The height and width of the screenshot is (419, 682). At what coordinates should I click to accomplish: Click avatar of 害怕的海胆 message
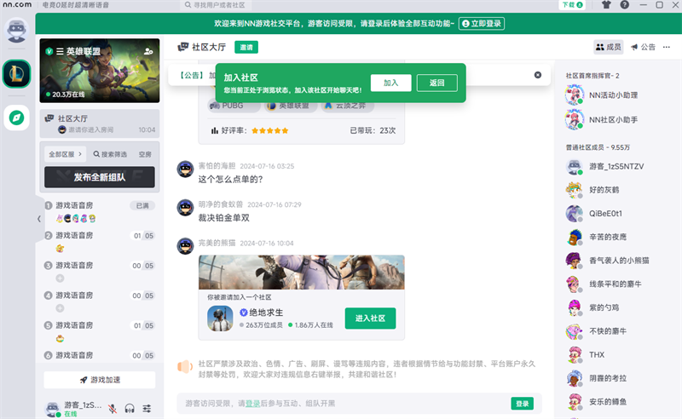click(185, 169)
